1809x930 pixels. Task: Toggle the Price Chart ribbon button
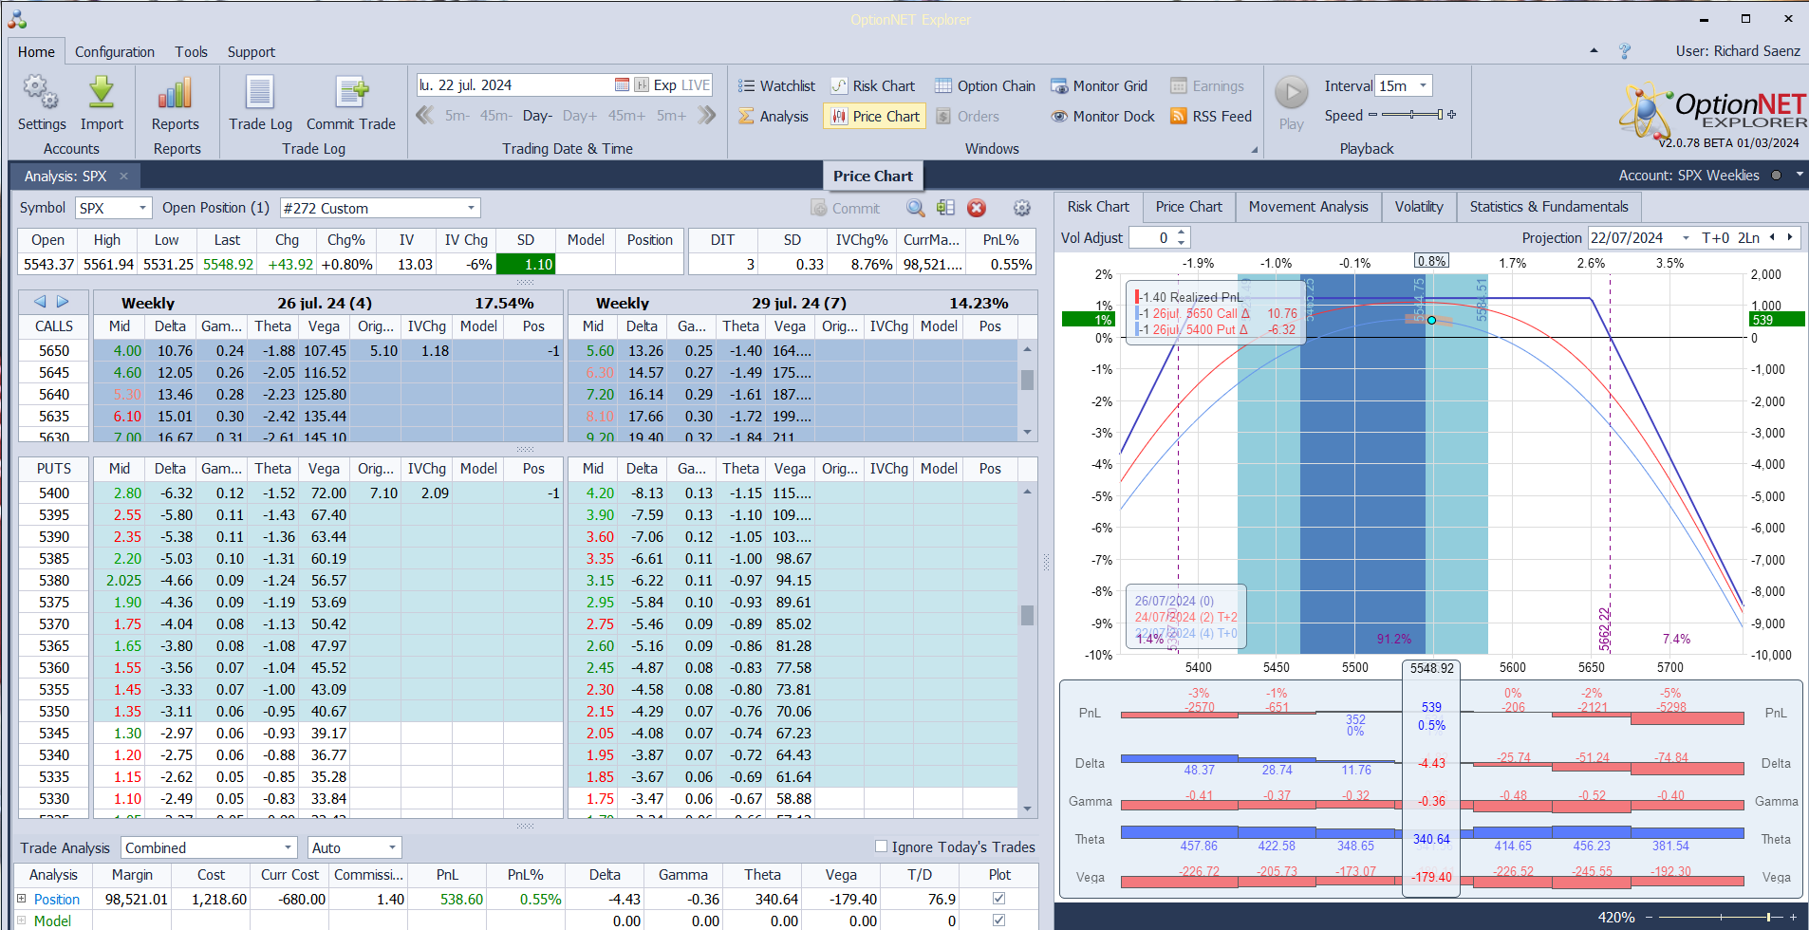click(875, 117)
